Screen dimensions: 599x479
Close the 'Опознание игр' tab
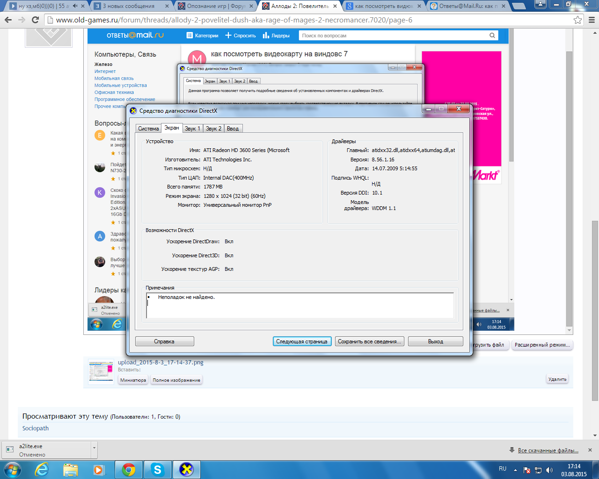(251, 6)
